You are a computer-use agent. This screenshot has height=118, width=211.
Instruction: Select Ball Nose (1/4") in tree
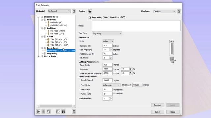(57, 34)
